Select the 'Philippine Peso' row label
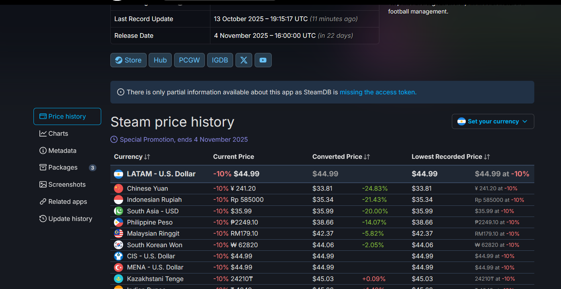 point(150,222)
